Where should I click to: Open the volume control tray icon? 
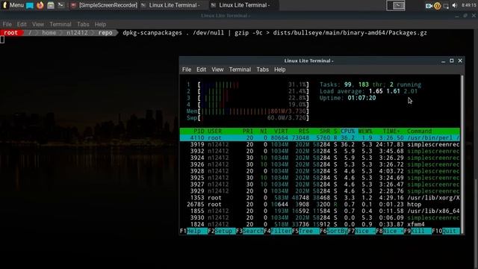click(x=455, y=5)
